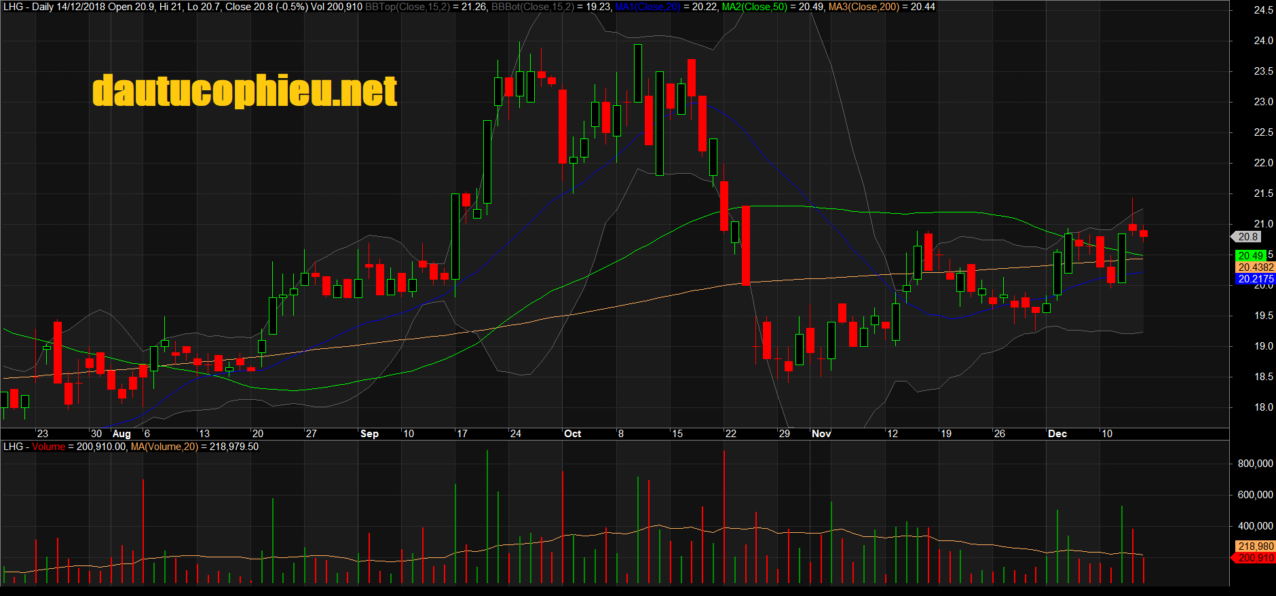Click the BBTop(Close,15,2) indicator label
The height and width of the screenshot is (596, 1276).
407,7
